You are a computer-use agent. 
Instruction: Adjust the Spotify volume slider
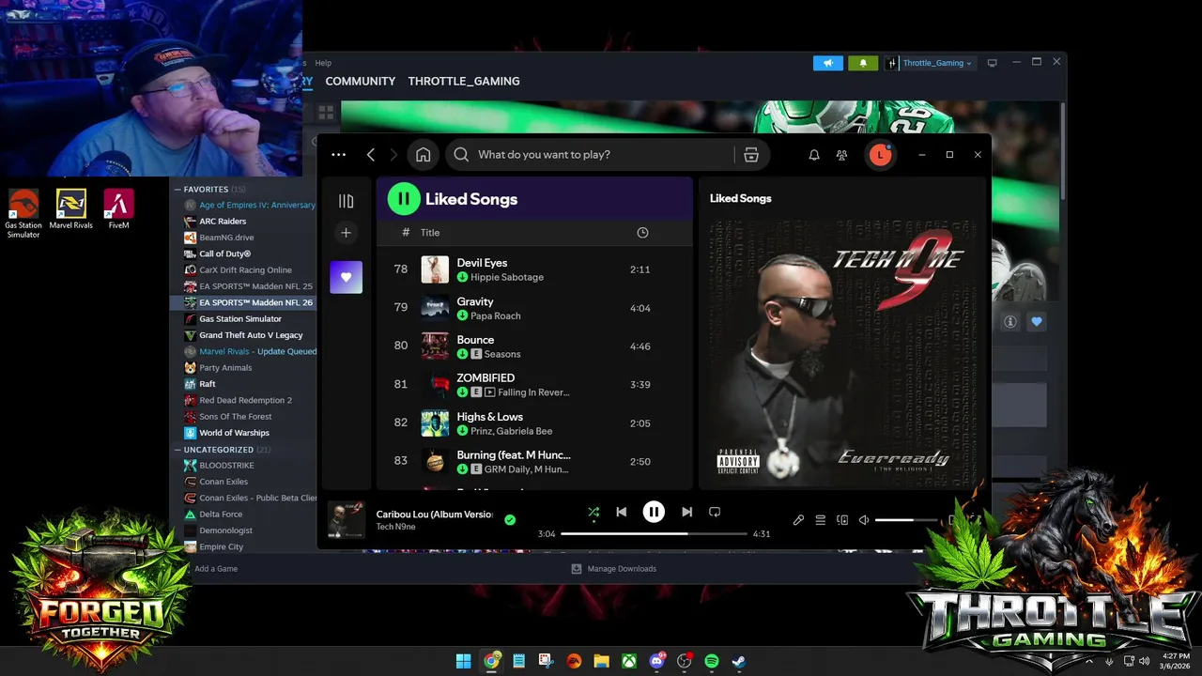coord(906,519)
